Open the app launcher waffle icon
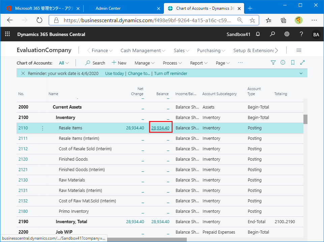This screenshot has width=324, height=242. click(x=7, y=34)
